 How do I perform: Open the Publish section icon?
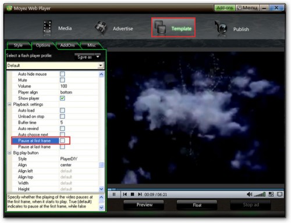coord(221,28)
